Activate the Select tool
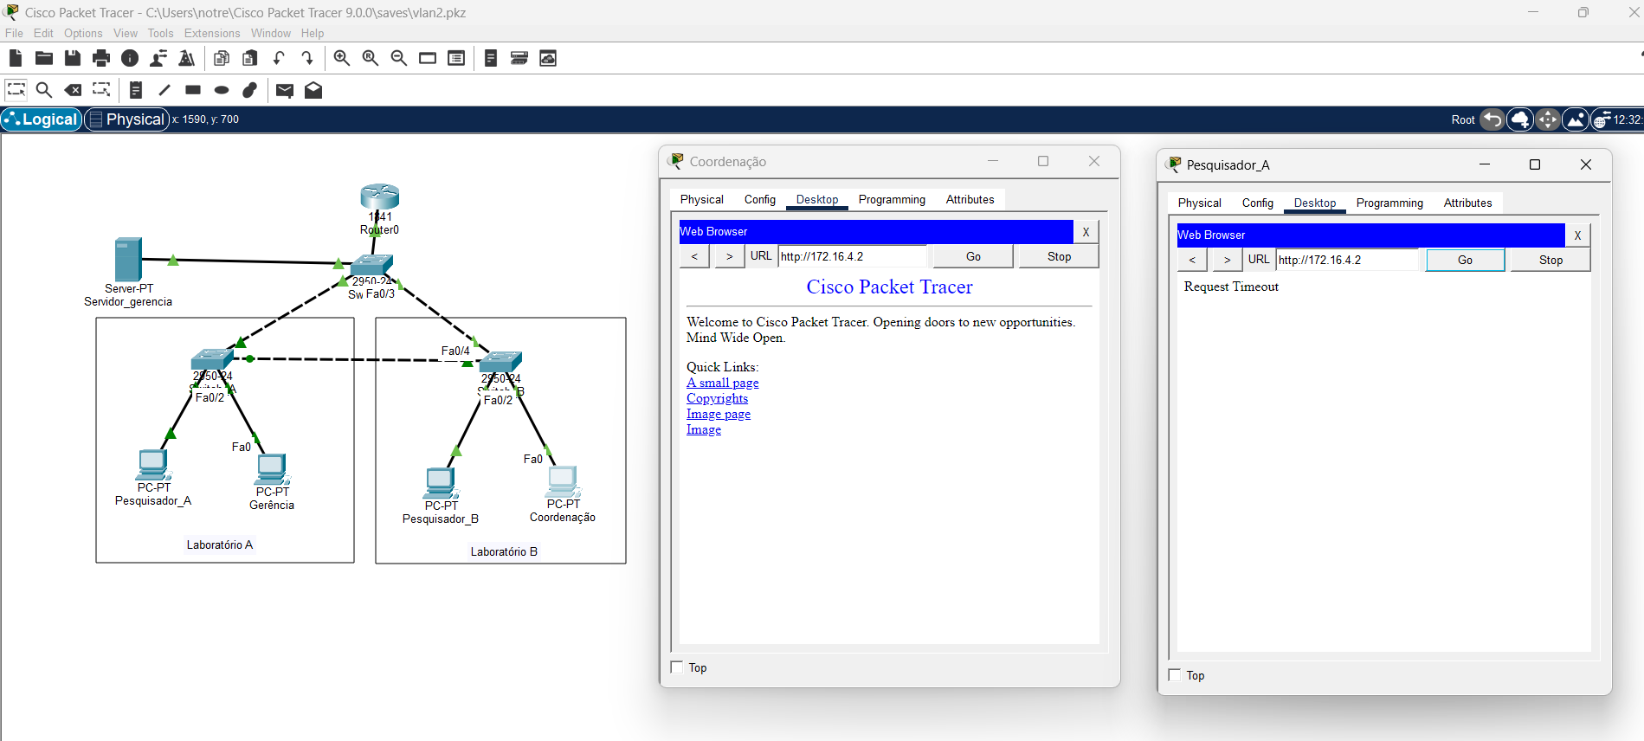This screenshot has width=1644, height=741. point(16,90)
